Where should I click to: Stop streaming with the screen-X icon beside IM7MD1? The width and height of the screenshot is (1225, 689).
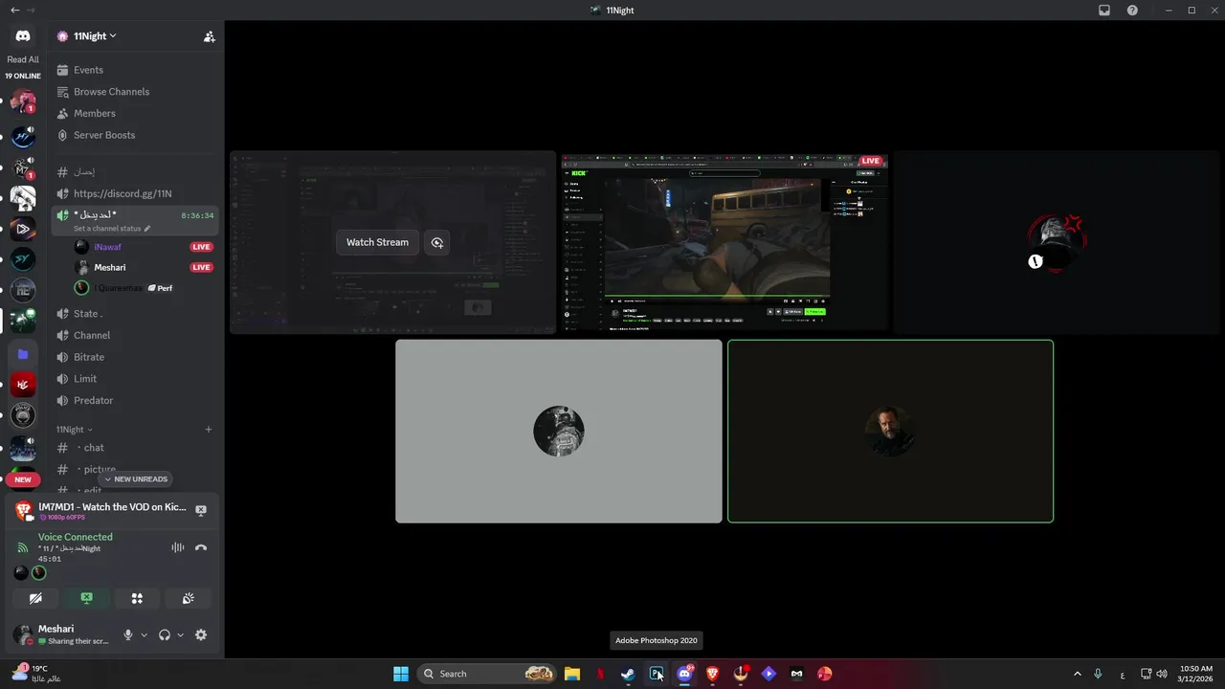coord(201,511)
